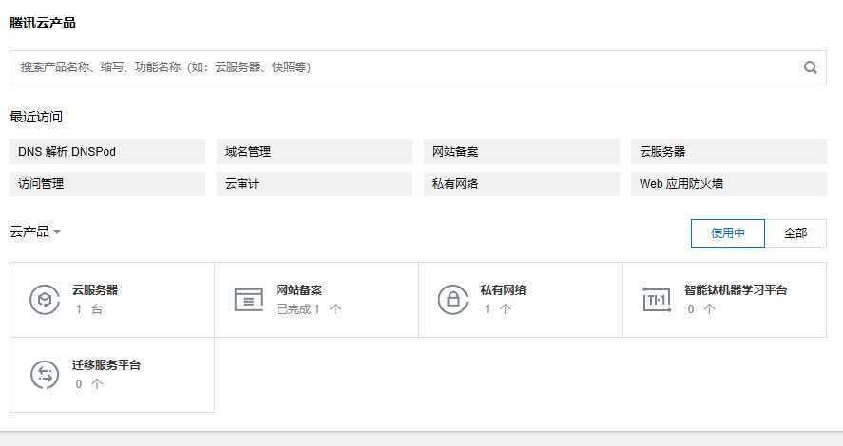
Task: Open the 网站备案 product card title
Action: [x=299, y=290]
